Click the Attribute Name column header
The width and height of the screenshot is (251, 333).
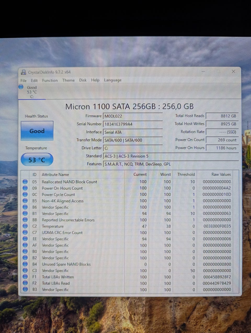pyautogui.click(x=82, y=174)
